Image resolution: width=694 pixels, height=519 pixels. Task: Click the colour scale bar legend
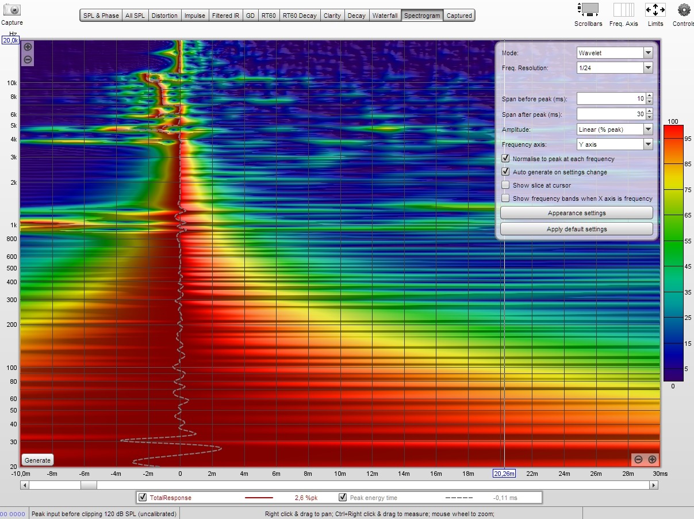pos(673,253)
